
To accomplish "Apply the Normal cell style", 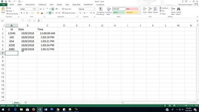I will (119, 9).
